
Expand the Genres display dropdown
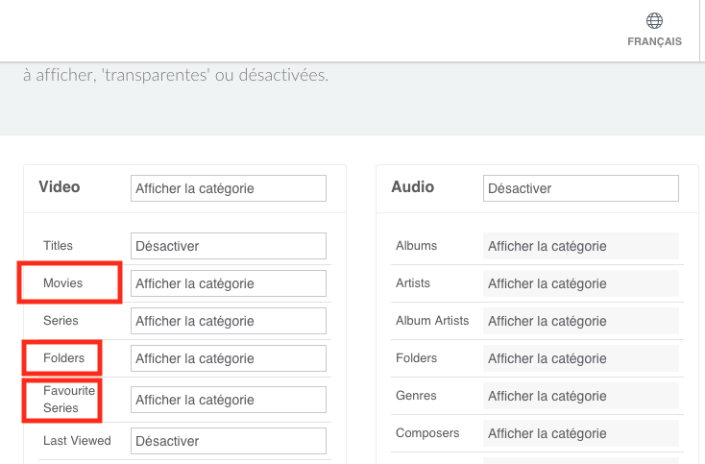[581, 396]
